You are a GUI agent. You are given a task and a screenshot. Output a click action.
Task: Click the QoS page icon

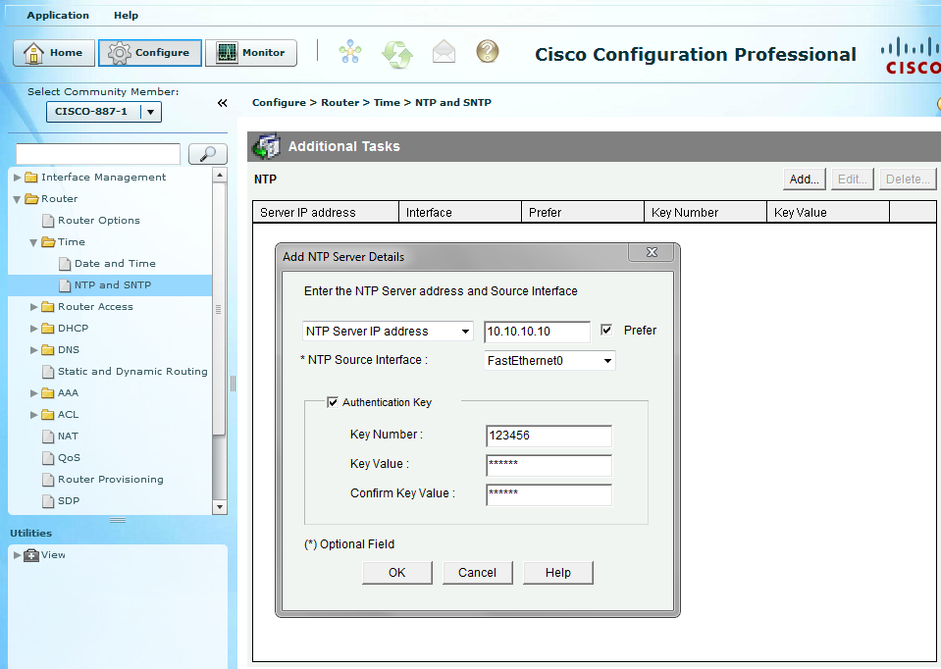pyautogui.click(x=48, y=458)
